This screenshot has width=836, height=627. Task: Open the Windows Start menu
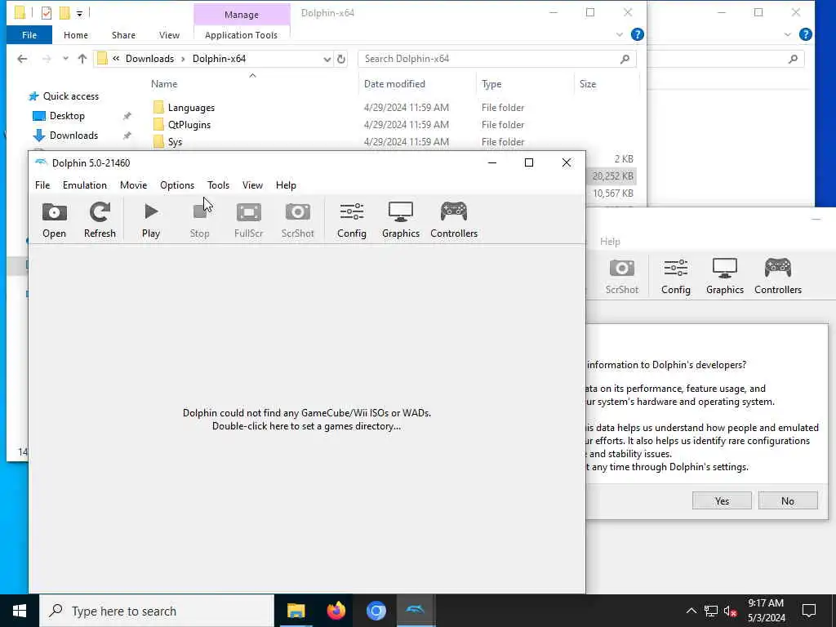pyautogui.click(x=20, y=611)
